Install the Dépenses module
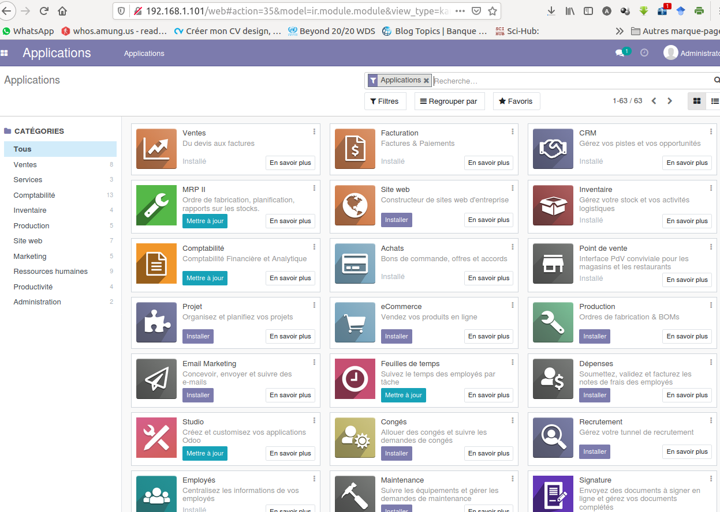 point(595,395)
